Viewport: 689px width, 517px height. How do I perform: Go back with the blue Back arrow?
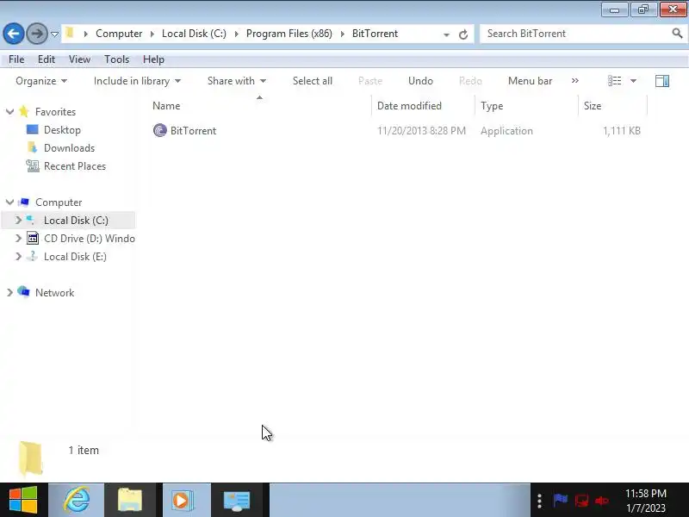(x=14, y=34)
